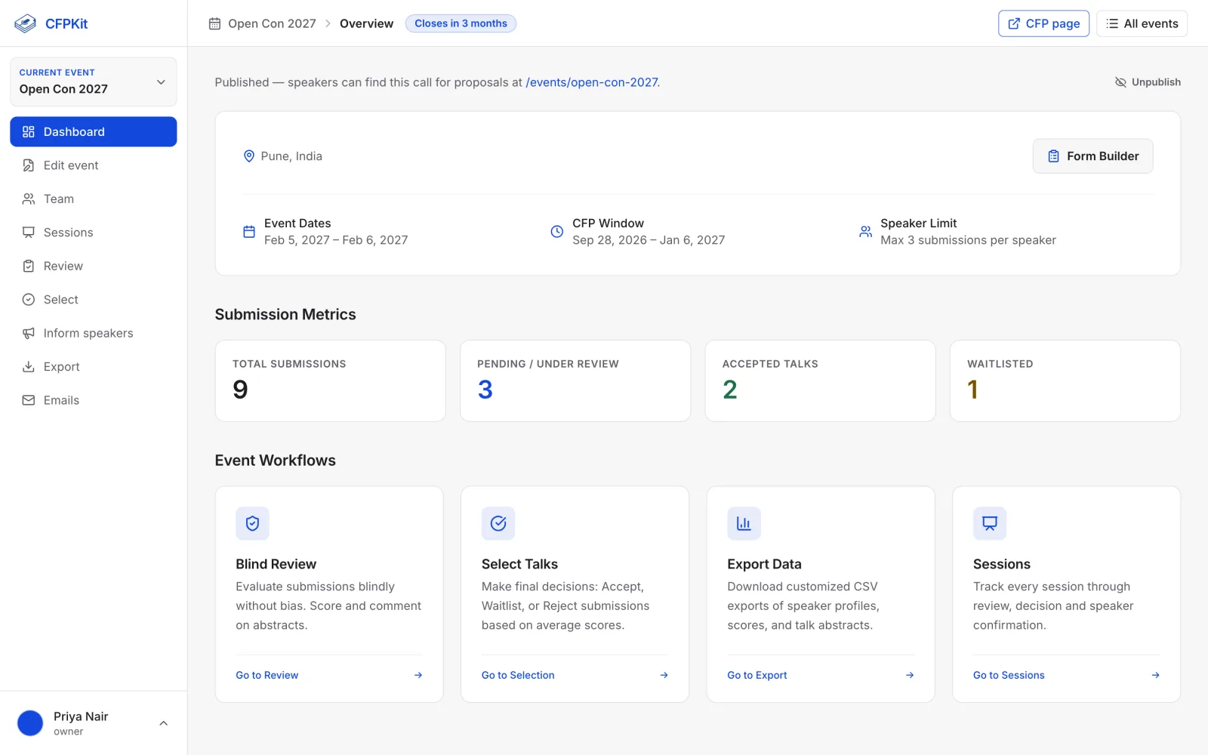
Task: Click the arrow icon in Go to Sessions
Action: 1156,675
